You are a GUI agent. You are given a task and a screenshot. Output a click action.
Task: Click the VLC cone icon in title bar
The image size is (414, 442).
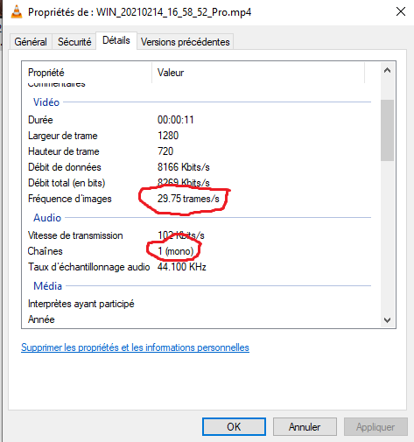coord(17,12)
